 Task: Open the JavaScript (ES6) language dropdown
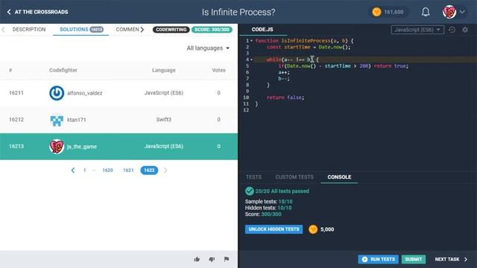tap(417, 30)
